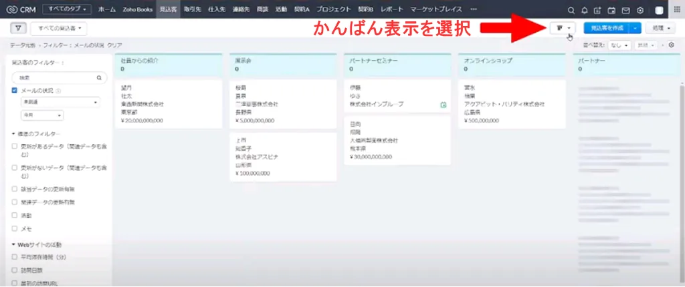The height and width of the screenshot is (287, 685).
Task: Open the 未到達 mail status dropdown
Action: (x=60, y=103)
